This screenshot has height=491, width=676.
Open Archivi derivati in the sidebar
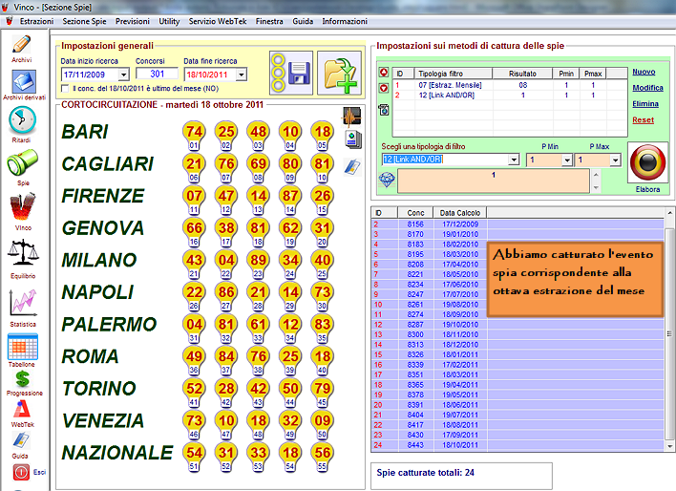coord(24,81)
